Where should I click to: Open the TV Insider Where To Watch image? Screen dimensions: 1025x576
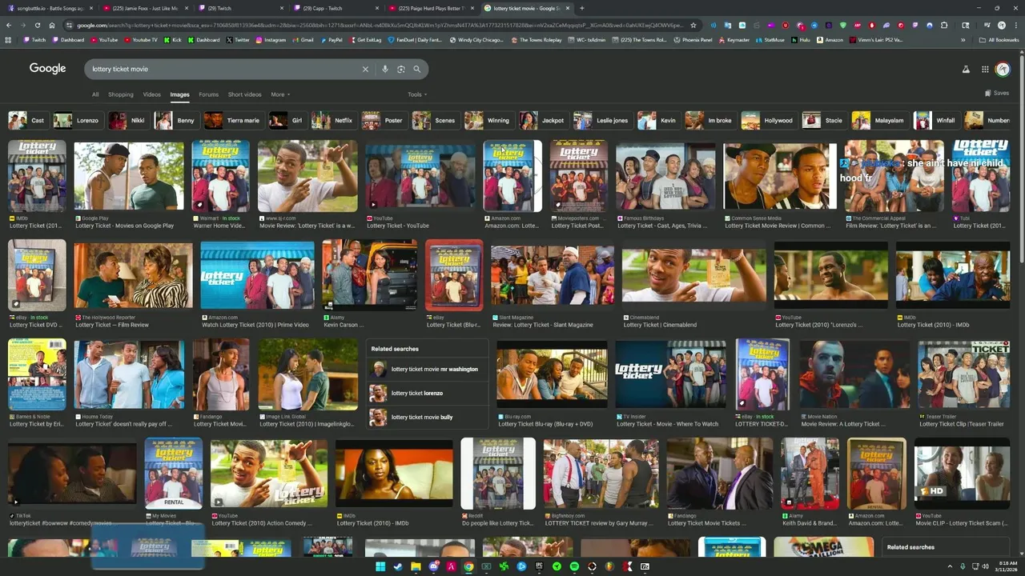[671, 374]
